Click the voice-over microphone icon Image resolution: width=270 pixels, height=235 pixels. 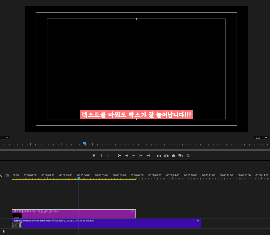point(4,232)
